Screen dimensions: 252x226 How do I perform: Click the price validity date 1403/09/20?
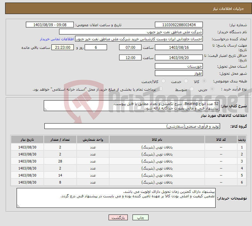(x=179, y=57)
